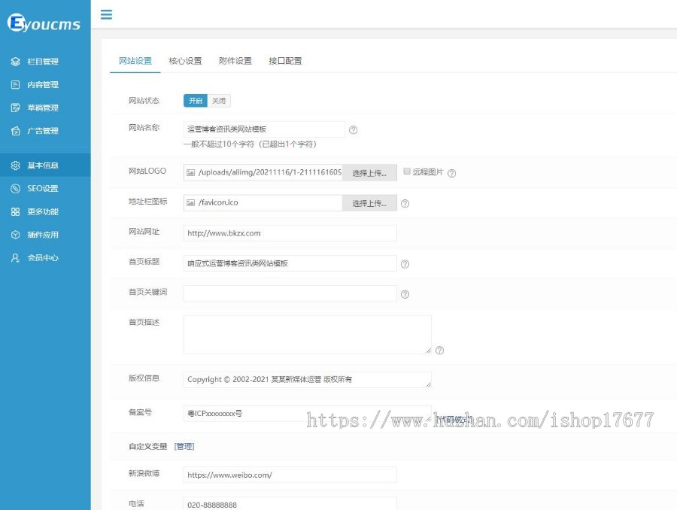Set 网站状态 to 关闭
Image resolution: width=677 pixels, height=510 pixels.
coord(219,101)
